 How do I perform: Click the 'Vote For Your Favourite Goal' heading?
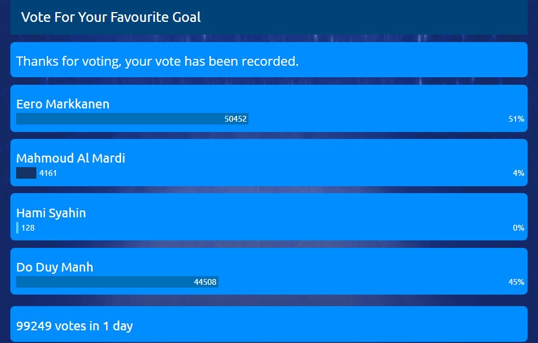tap(111, 17)
